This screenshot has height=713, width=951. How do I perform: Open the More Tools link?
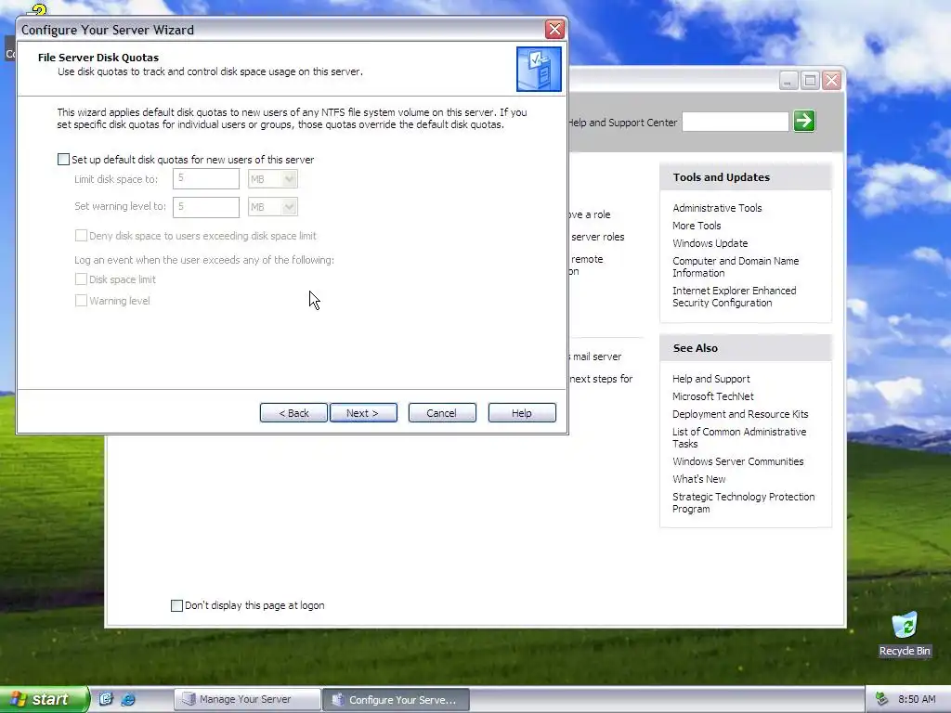pyautogui.click(x=697, y=225)
